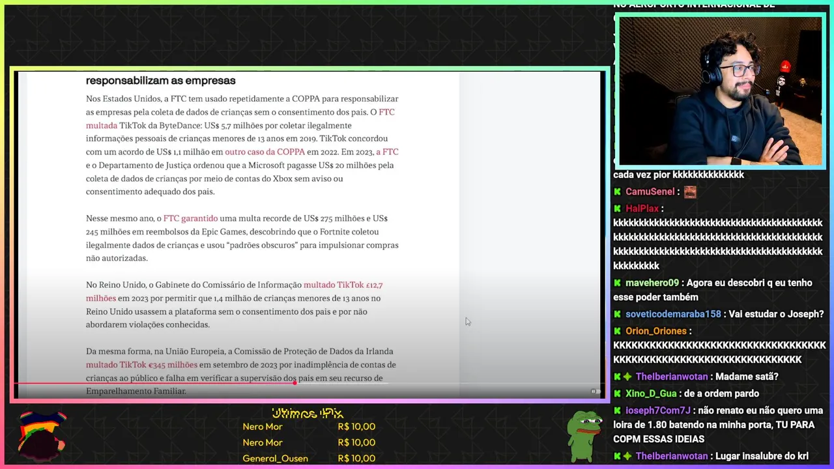Open the 'multado TikTok €345 milhões' link
Viewport: 834px width, 469px height.
(x=141, y=365)
